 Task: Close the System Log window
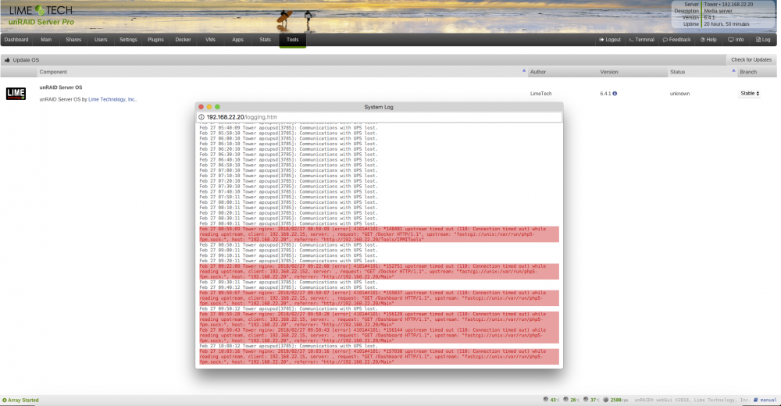click(201, 107)
